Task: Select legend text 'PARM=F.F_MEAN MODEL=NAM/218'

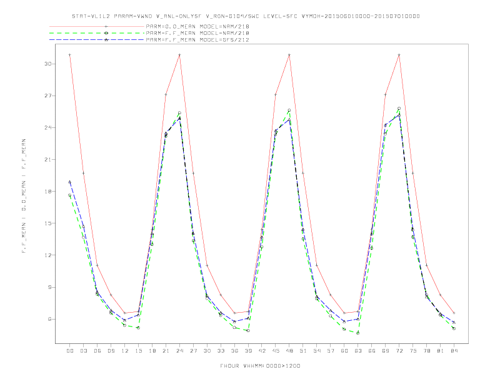Action: click(197, 33)
